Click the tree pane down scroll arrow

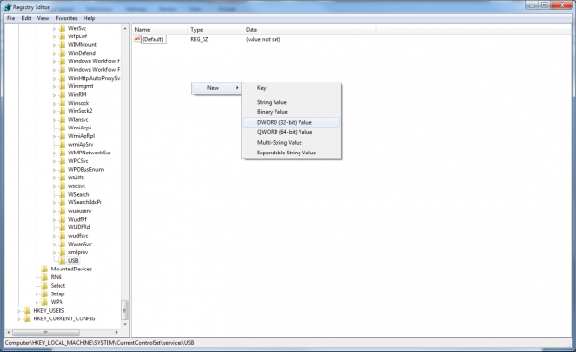(125, 324)
